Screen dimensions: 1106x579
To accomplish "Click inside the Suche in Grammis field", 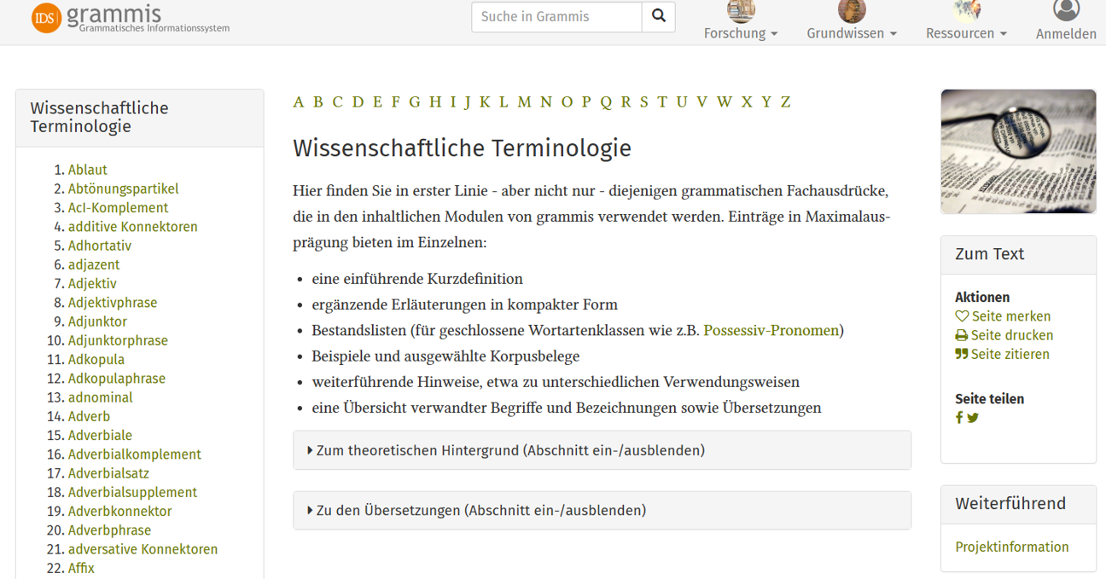I will tap(555, 16).
